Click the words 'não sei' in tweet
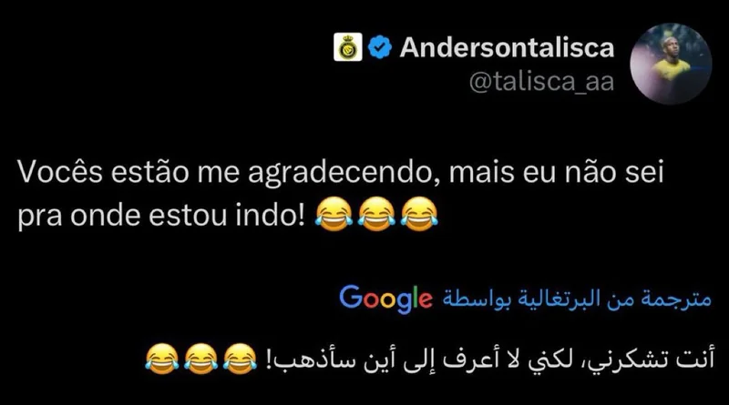Image resolution: width=729 pixels, height=405 pixels. point(614,171)
